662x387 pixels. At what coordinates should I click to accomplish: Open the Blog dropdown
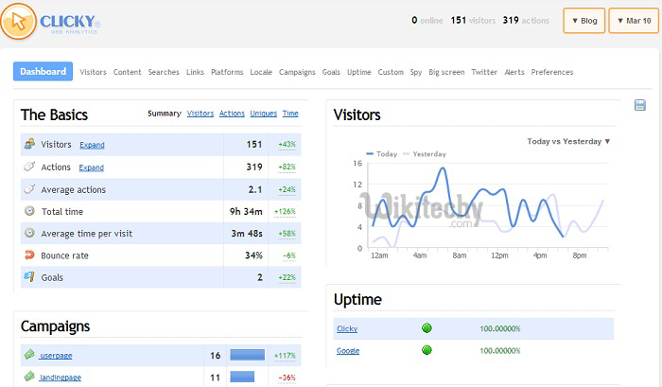pyautogui.click(x=584, y=20)
